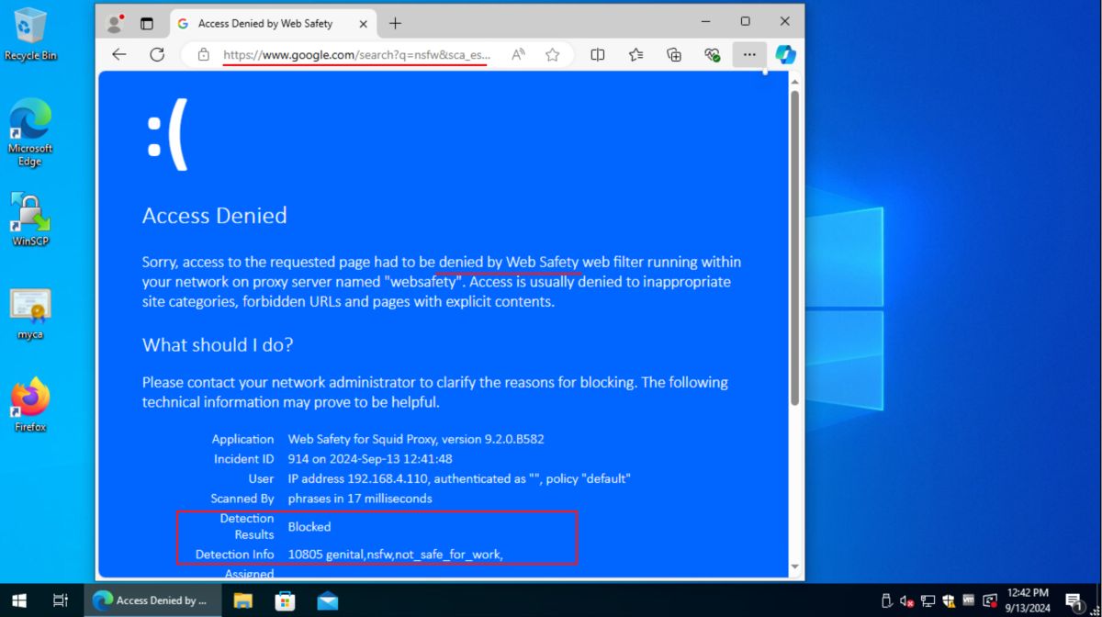1102x617 pixels.
Task: Open Collections panel
Action: coord(674,55)
